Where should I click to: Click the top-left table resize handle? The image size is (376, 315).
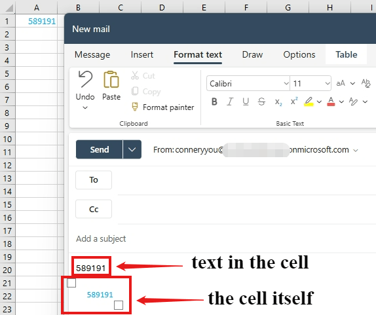pyautogui.click(x=71, y=283)
